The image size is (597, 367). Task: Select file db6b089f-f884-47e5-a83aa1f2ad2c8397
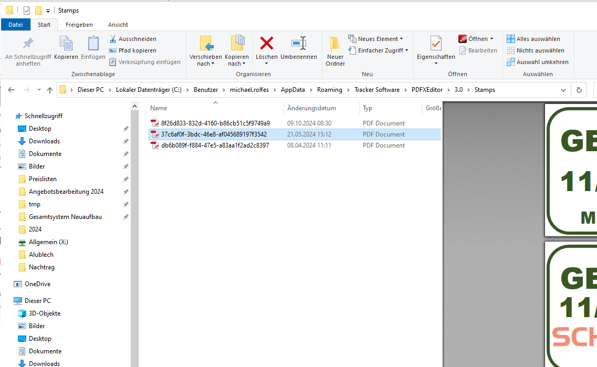point(215,145)
